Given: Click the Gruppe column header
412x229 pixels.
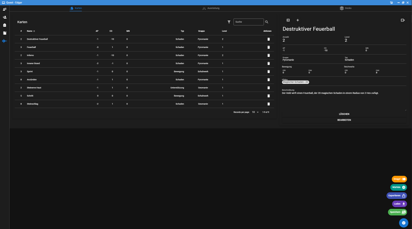Looking at the screenshot, I should coord(202,31).
